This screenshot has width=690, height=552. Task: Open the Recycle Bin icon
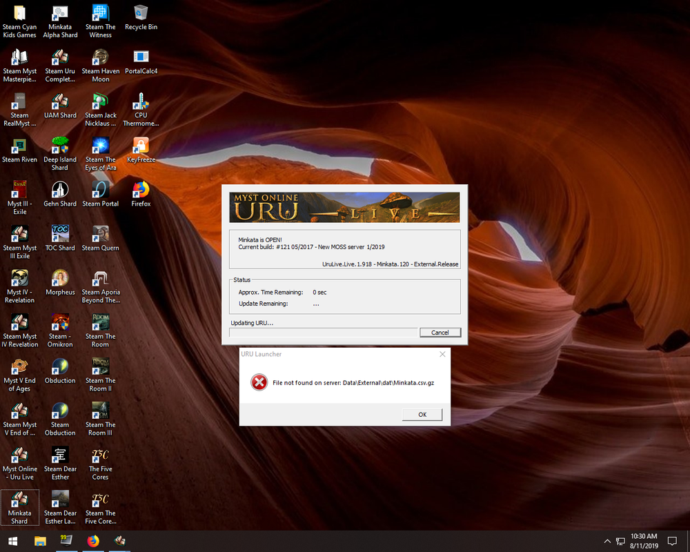(x=141, y=18)
